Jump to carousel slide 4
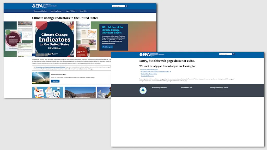This screenshot has width=267, height=150. pos(46,55)
